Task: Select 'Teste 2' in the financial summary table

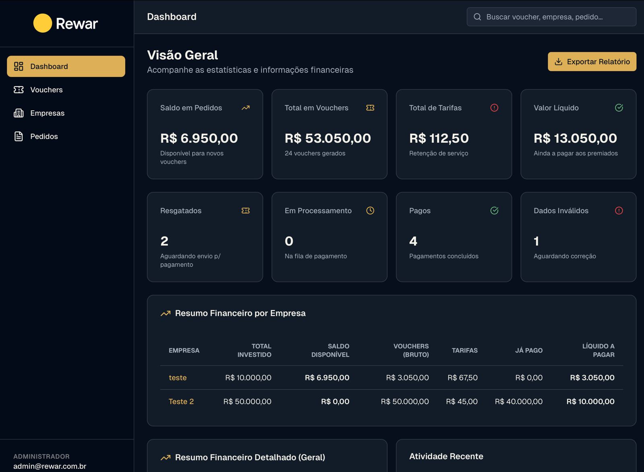Action: click(x=182, y=401)
